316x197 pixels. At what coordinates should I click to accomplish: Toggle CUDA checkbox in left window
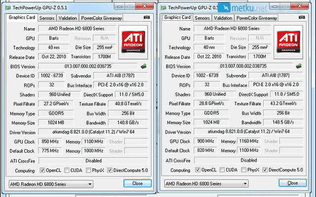(x=67, y=170)
